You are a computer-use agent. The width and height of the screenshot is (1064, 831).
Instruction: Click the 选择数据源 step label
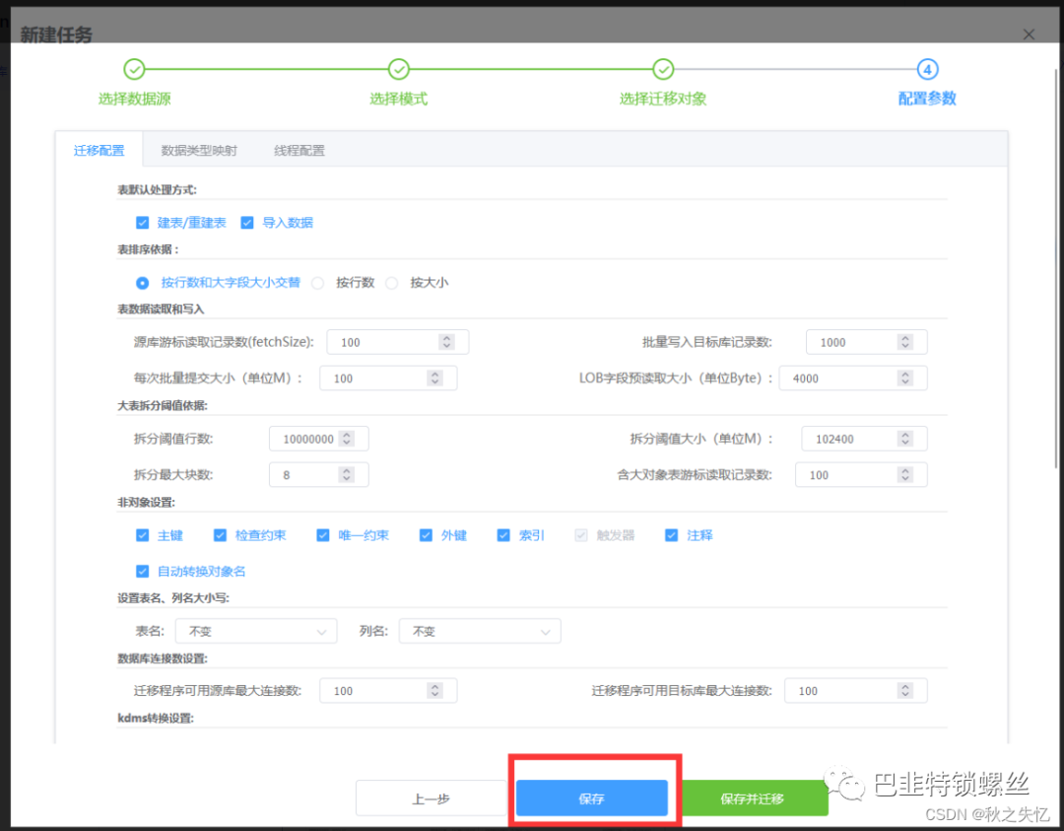point(134,99)
